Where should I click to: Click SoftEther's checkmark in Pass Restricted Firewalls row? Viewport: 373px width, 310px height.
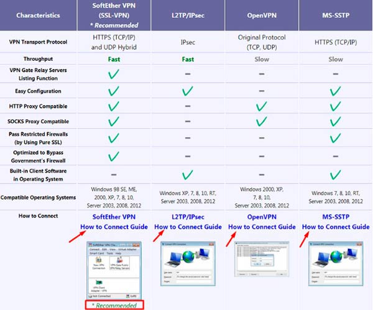coord(114,138)
